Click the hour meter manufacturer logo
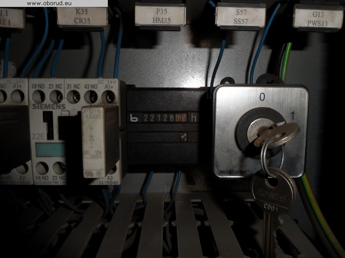 (134, 118)
